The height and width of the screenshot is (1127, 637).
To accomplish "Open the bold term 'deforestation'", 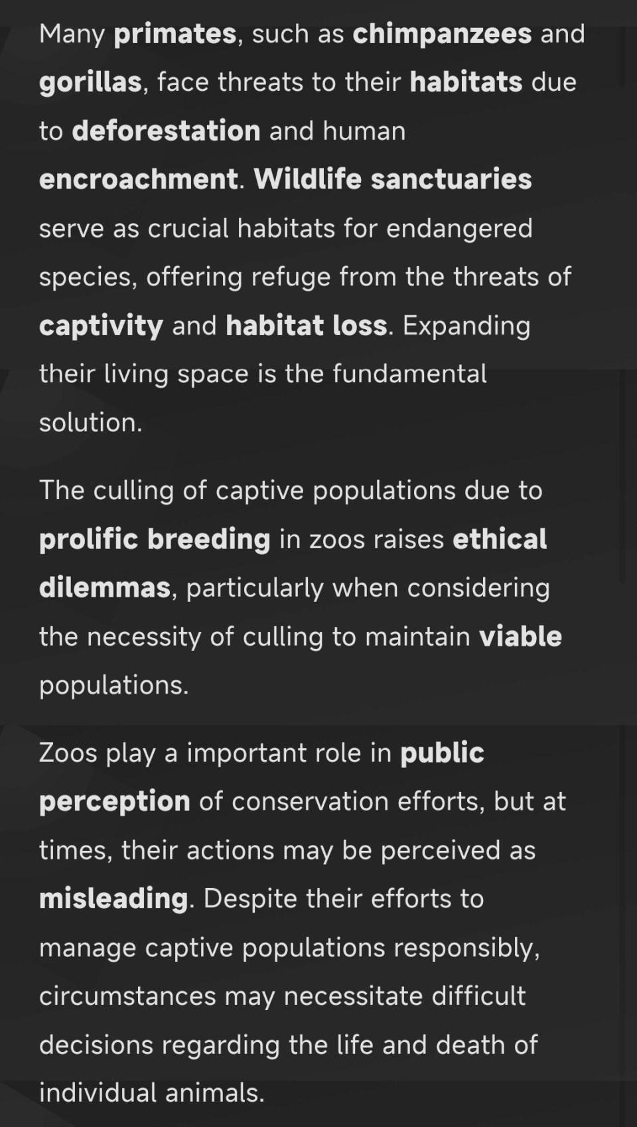I will pyautogui.click(x=166, y=131).
